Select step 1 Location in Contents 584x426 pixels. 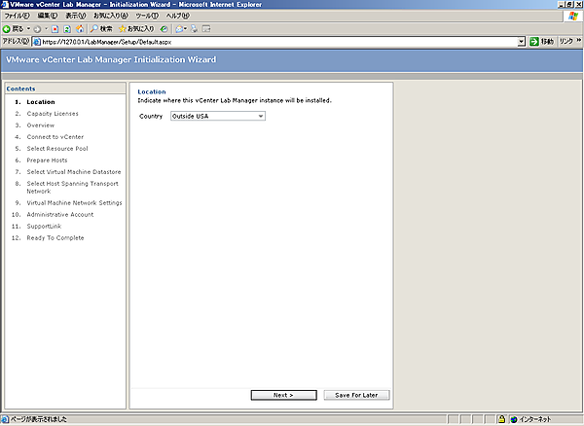pos(41,102)
